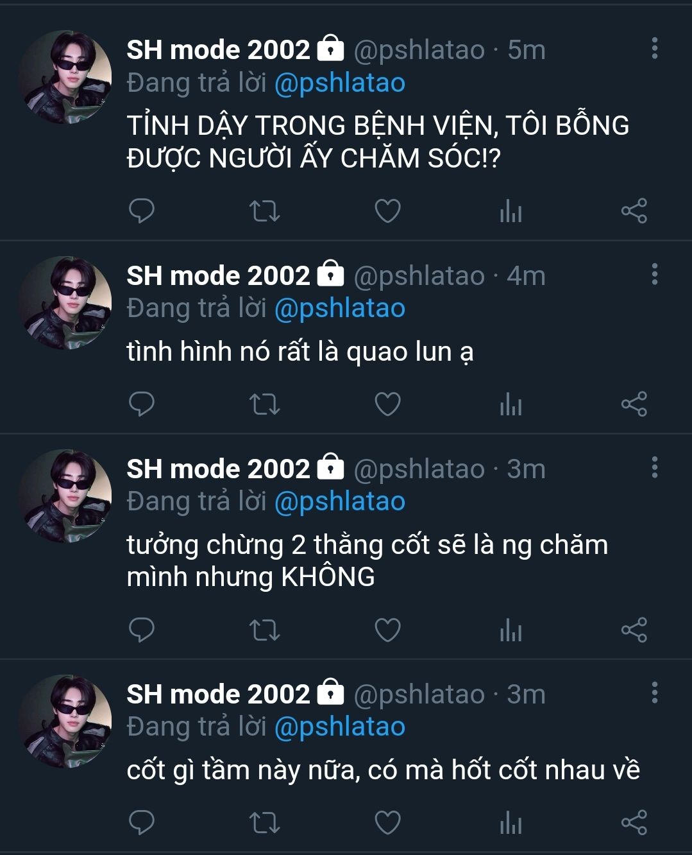This screenshot has height=855, width=692.
Task: Open @pshlatao mention link in first tweet
Action: coord(340,83)
